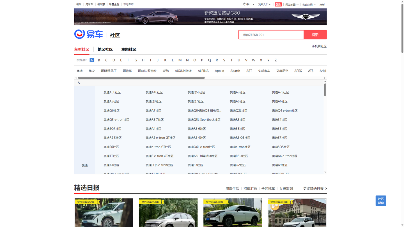Expand the 移动应用 dropdown
The width and height of the screenshot is (404, 227).
[x=309, y=4]
